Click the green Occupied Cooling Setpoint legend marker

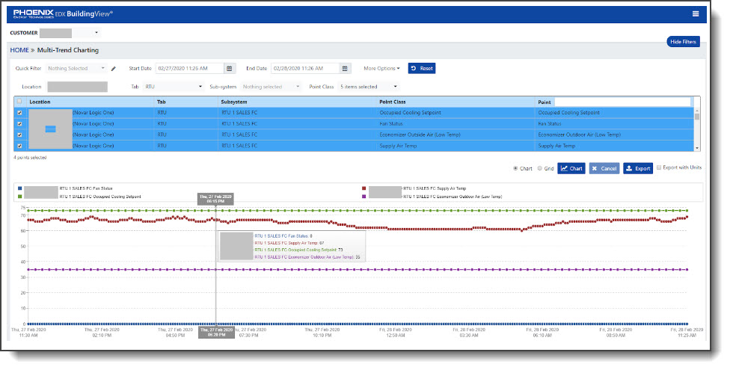[x=19, y=197]
